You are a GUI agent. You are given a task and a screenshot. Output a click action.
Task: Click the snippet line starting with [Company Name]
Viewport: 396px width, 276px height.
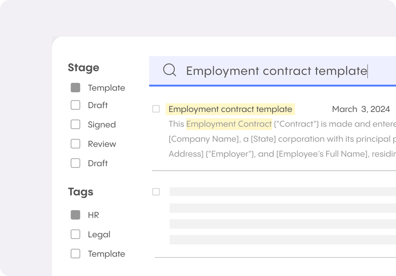click(282, 139)
